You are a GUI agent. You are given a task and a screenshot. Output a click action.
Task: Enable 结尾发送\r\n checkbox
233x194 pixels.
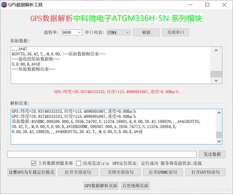click(79, 163)
